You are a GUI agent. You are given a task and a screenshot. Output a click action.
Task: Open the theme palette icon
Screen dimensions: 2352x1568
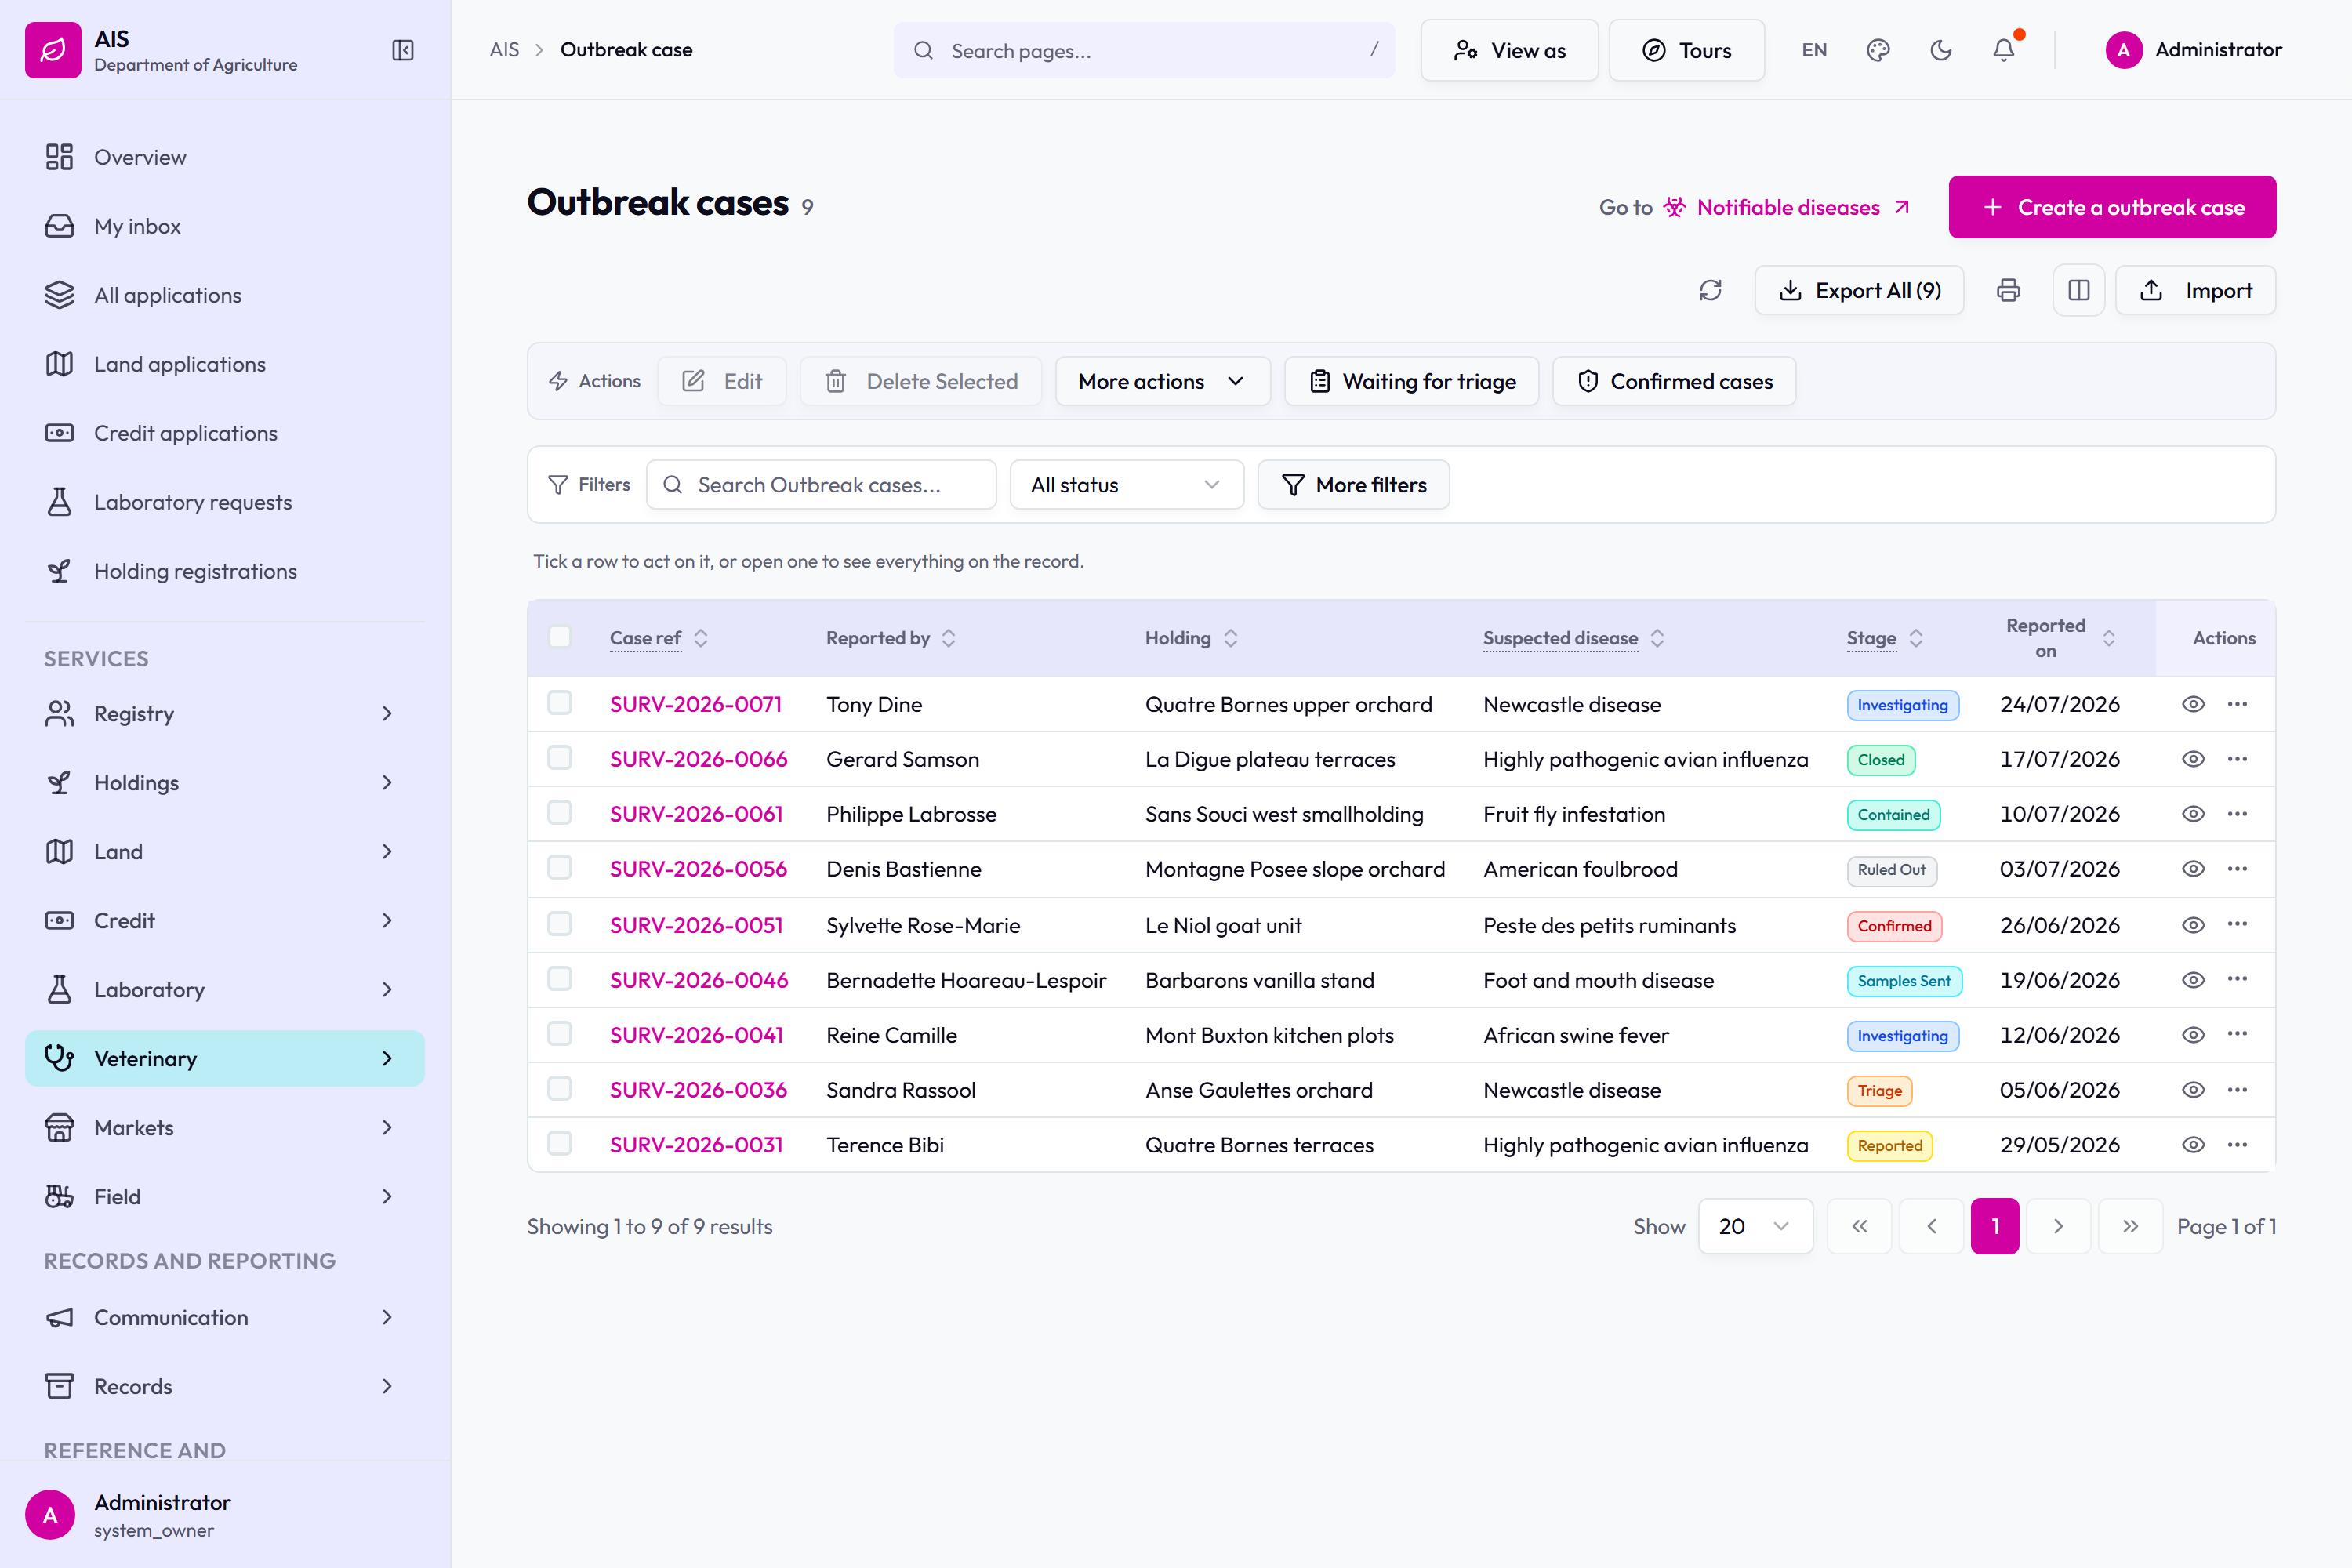1878,50
